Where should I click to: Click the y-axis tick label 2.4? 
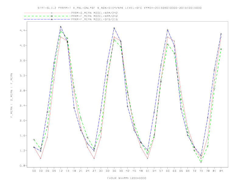(22, 105)
